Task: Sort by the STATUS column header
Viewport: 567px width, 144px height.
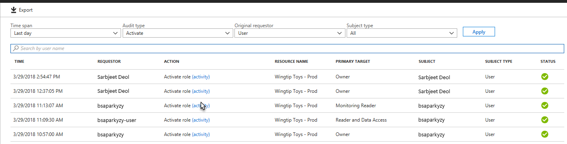Action: coord(548,62)
